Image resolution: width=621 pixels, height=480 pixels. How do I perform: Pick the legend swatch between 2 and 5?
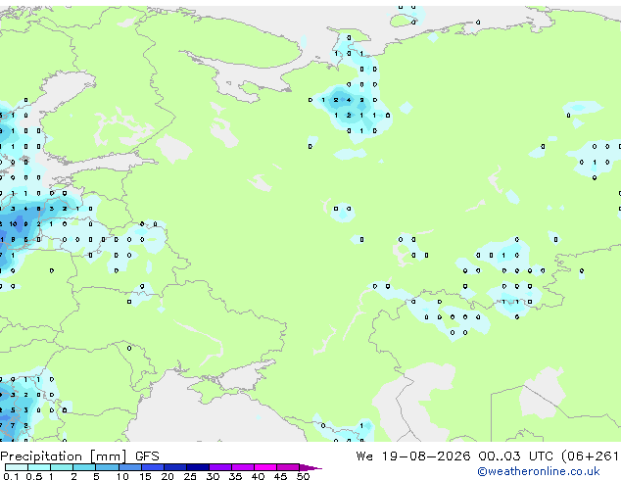tap(84, 467)
